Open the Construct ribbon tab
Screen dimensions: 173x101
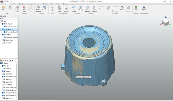[x=30, y=4]
